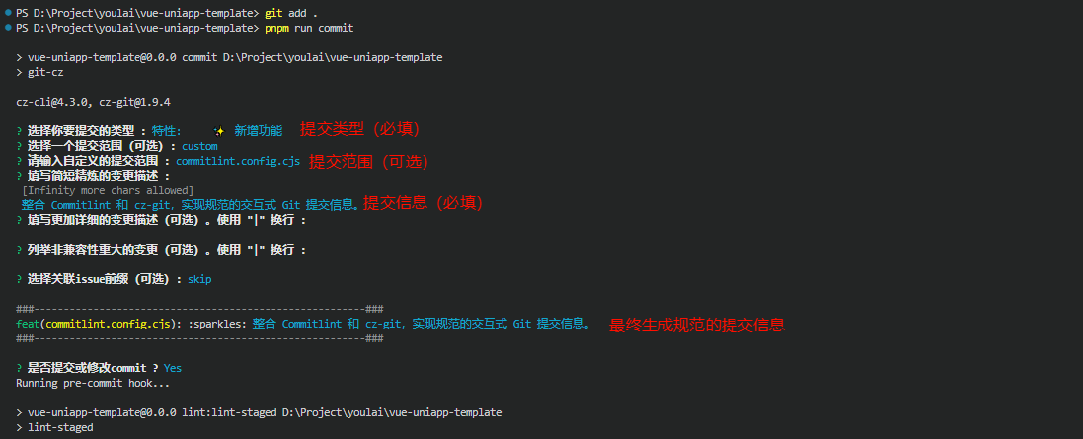Click the "feat" prefix in generated commit message
This screenshot has width=1083, height=439.
pos(28,324)
